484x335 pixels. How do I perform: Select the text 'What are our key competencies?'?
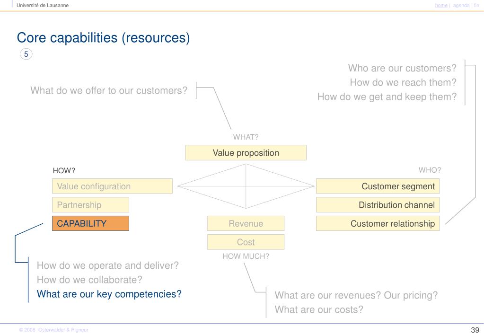[x=109, y=294]
